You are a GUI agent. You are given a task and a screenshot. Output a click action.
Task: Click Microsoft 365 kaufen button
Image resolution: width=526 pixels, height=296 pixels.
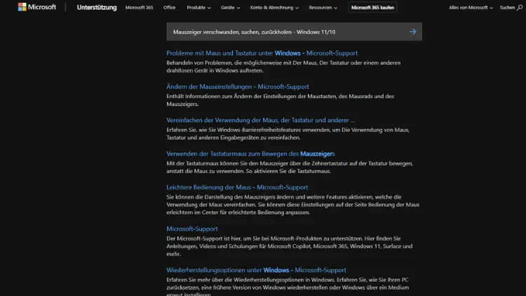(372, 8)
